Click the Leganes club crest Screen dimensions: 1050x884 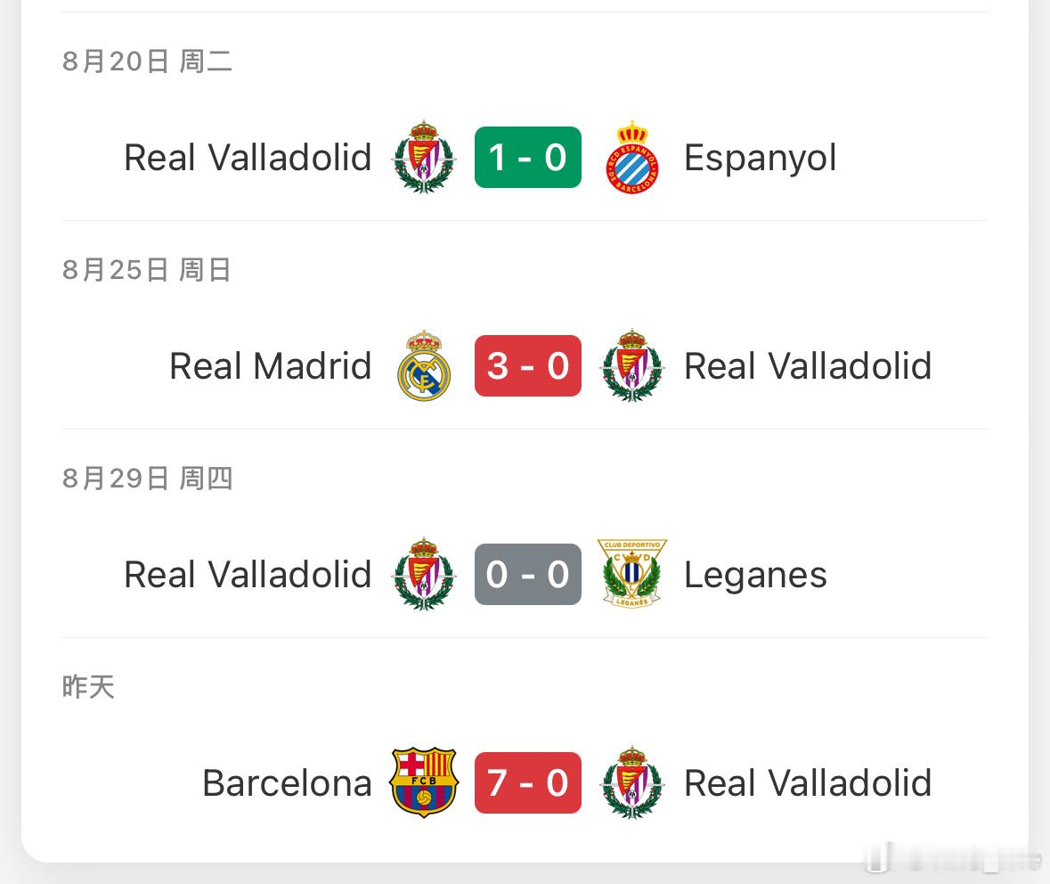click(x=632, y=574)
